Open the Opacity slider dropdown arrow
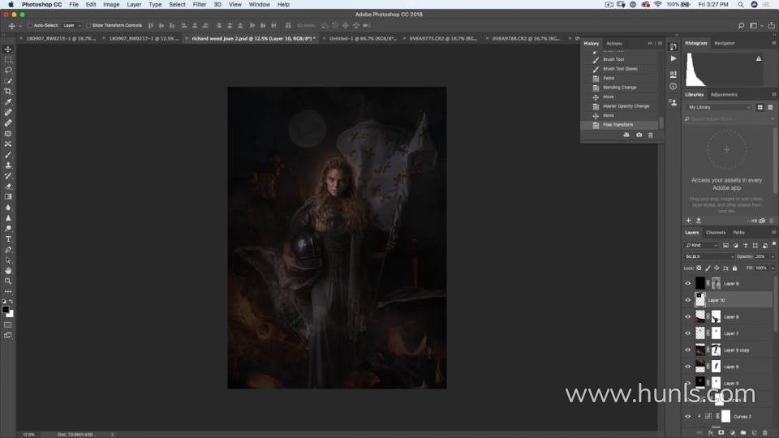This screenshot has width=779, height=438. [x=772, y=257]
